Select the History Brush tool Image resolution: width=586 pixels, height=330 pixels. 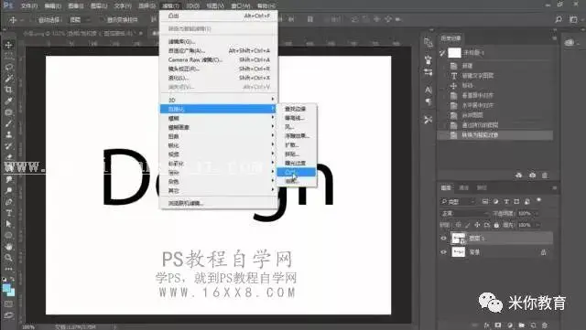8,146
